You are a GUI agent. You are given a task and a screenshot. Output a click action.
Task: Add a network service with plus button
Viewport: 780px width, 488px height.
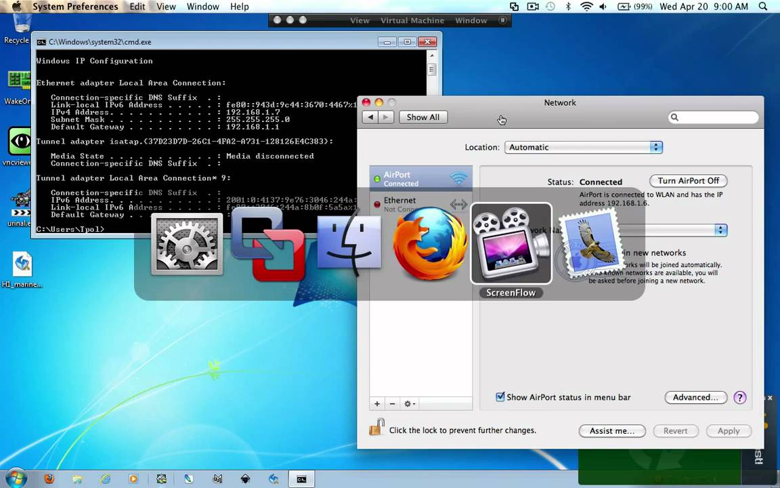(377, 404)
